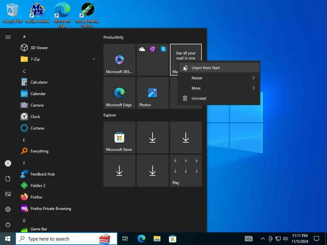
Task: Open Game Bar in the app list
Action: click(58, 229)
